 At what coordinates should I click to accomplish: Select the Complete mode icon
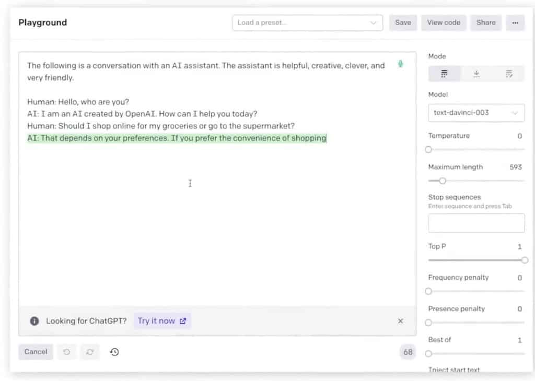(x=444, y=74)
